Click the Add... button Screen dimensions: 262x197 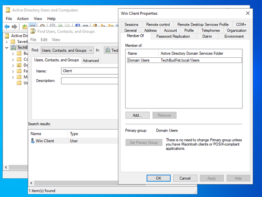pos(137,115)
